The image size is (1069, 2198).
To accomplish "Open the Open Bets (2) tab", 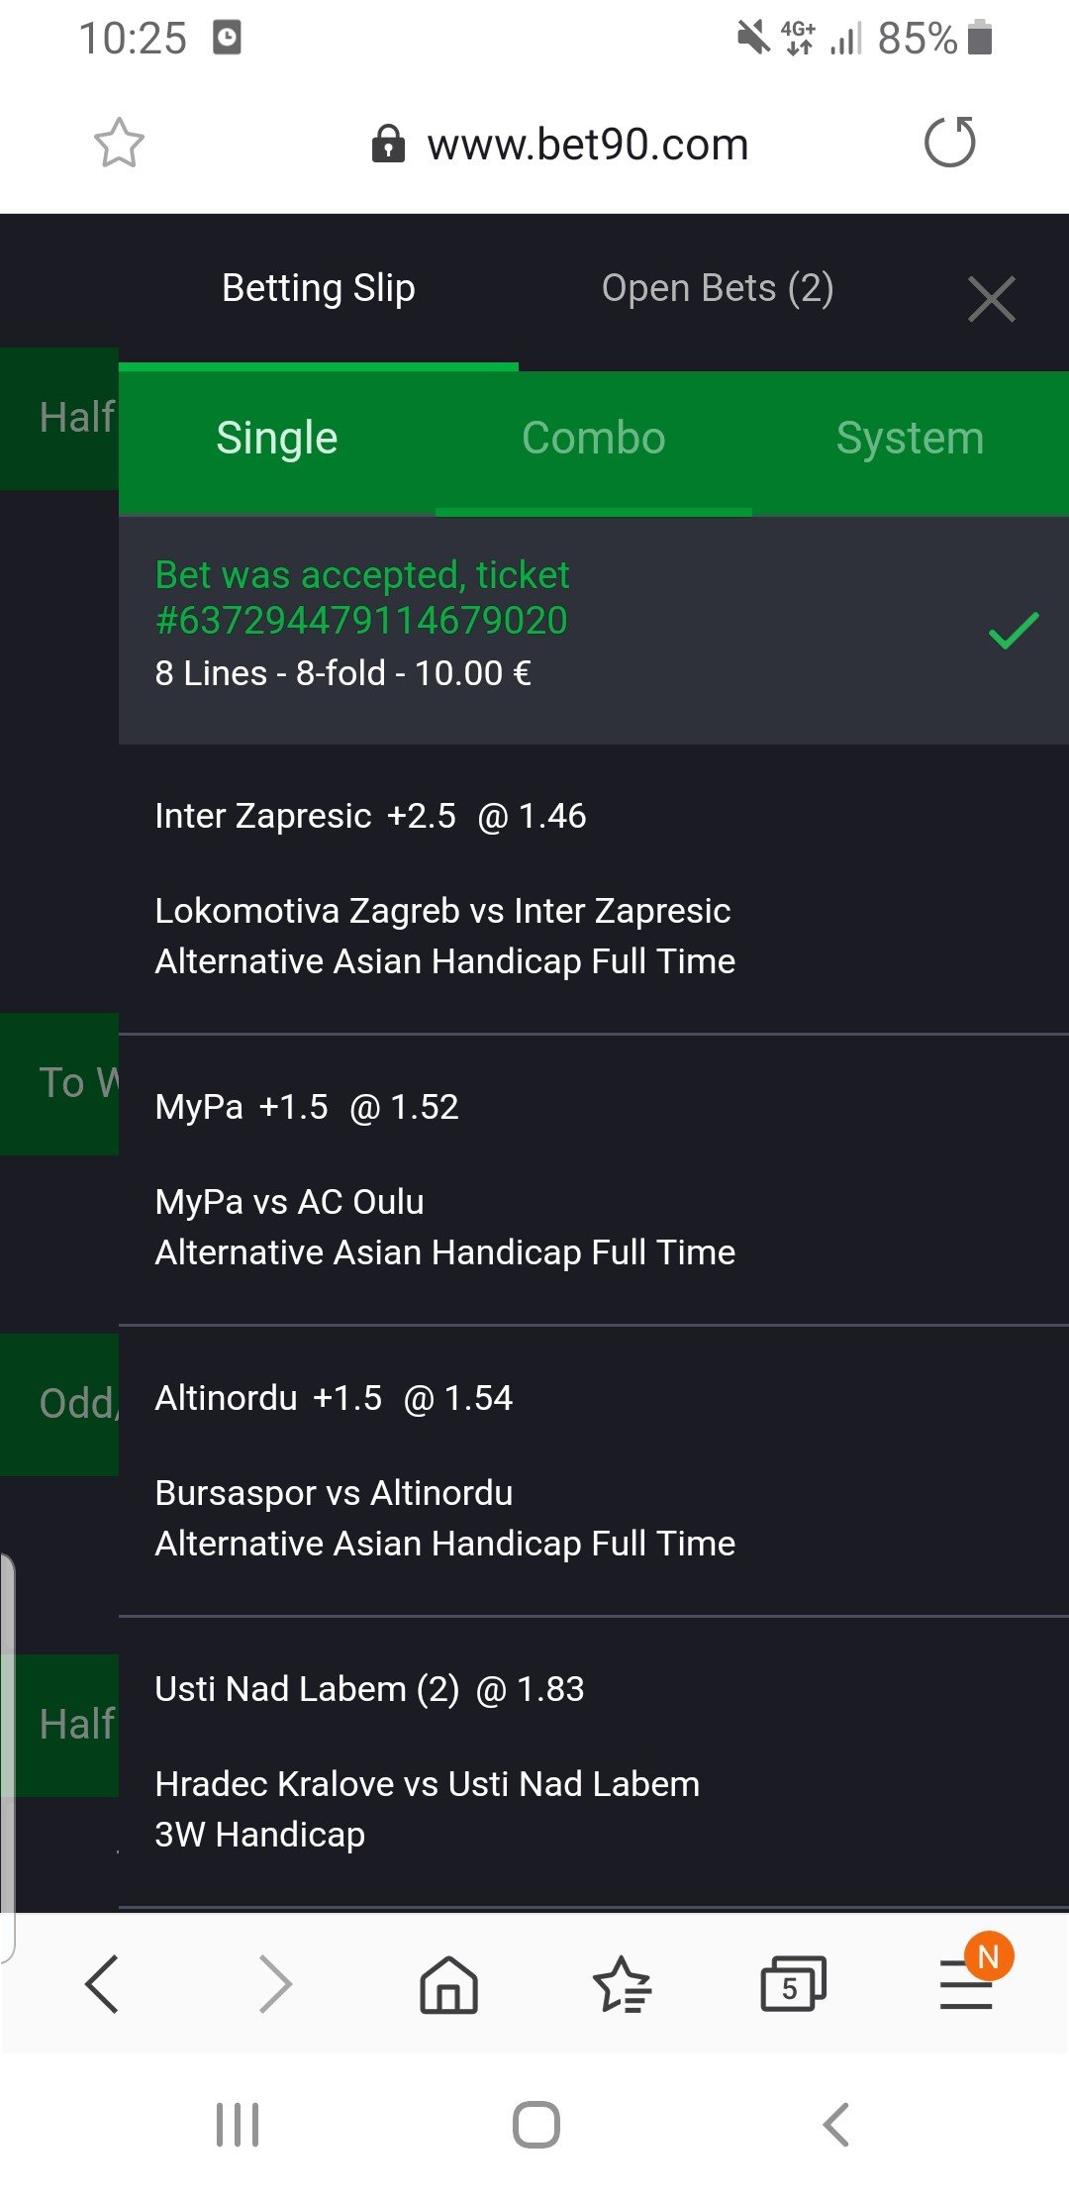I will (x=718, y=288).
